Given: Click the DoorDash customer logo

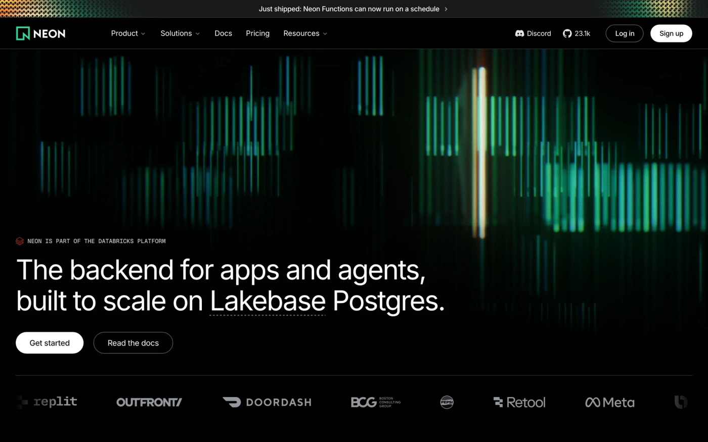Looking at the screenshot, I should (x=267, y=402).
